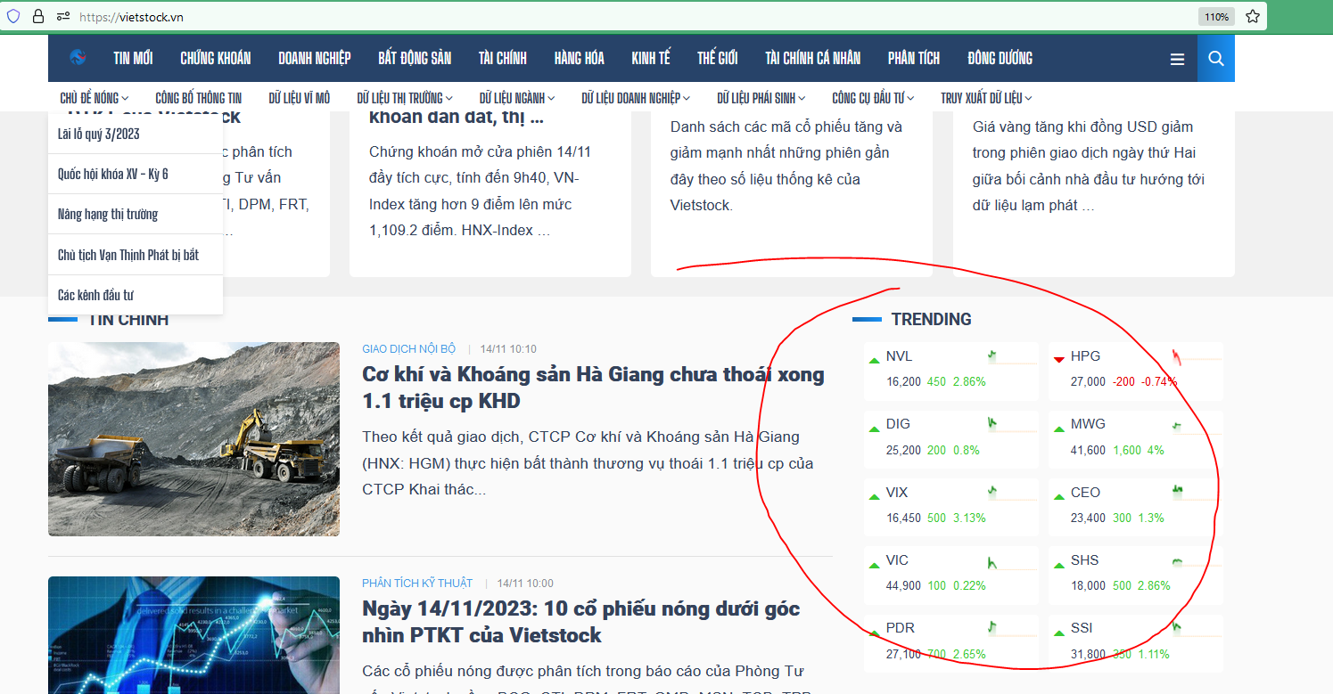Expand the Dữ liệu doanh nghiệp dropdown

pyautogui.click(x=636, y=98)
